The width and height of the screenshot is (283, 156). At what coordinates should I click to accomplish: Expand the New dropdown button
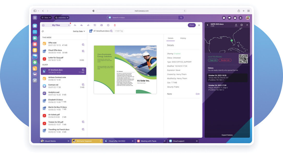click(46, 18)
